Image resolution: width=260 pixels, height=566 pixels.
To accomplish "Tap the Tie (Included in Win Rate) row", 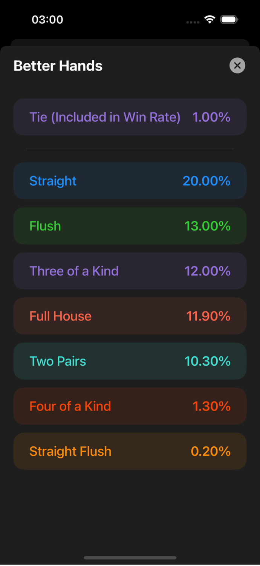I will coord(130,117).
